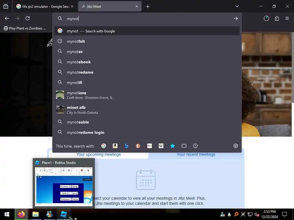Switch to the Jitsi Meet tab
Image resolution: width=294 pixels, height=220 pixels.
click(110, 7)
